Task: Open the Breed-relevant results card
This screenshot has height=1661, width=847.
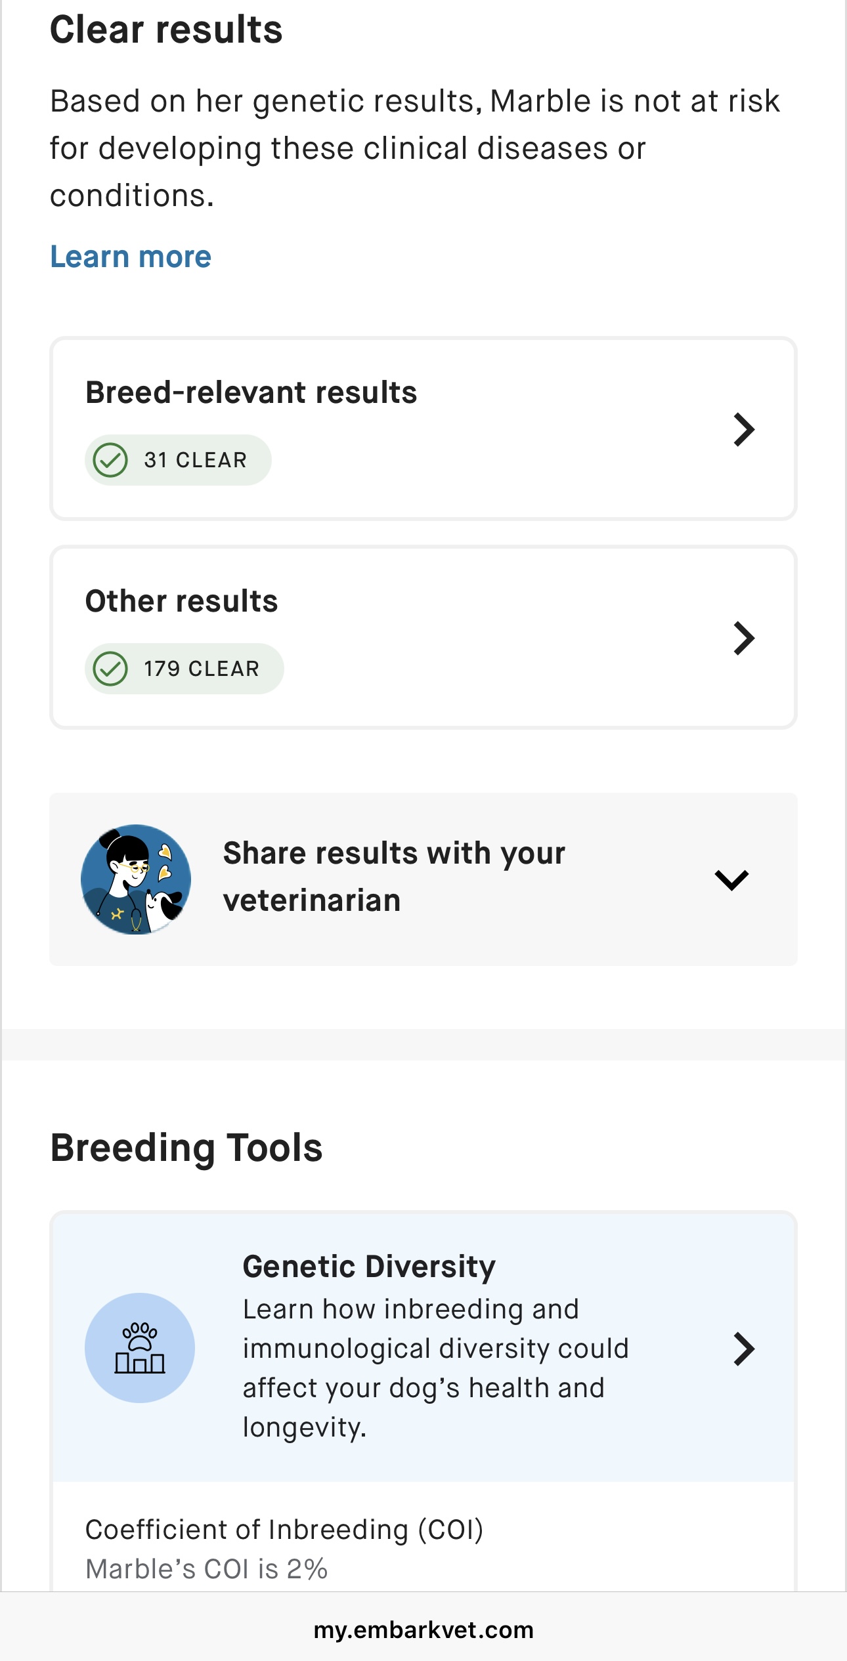Action: (423, 429)
